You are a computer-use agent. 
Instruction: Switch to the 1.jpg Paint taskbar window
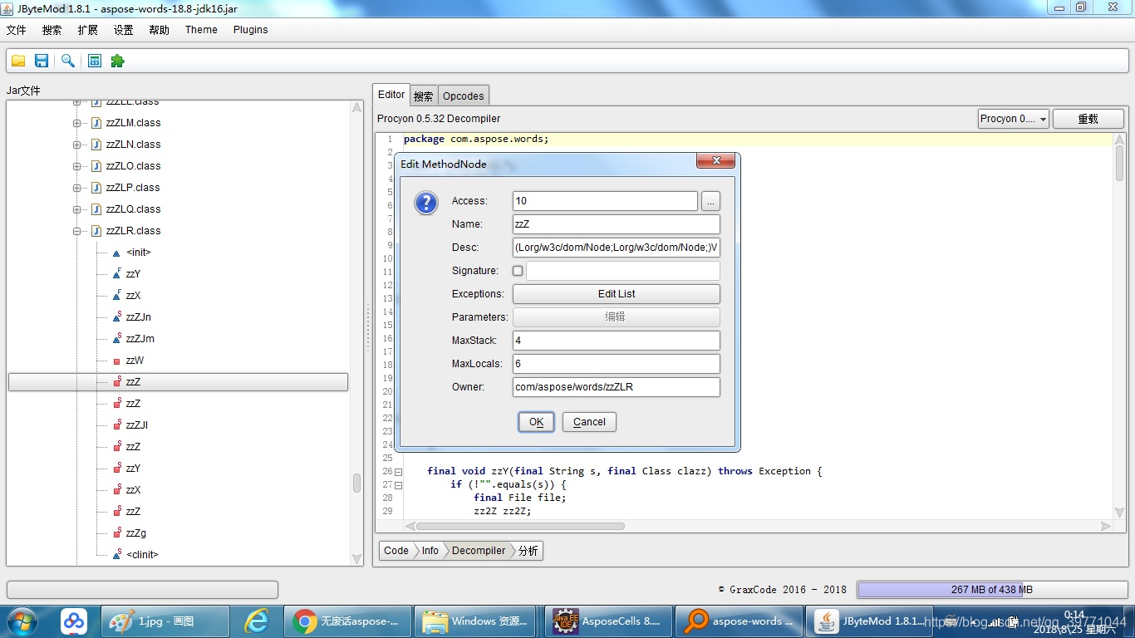coord(165,621)
